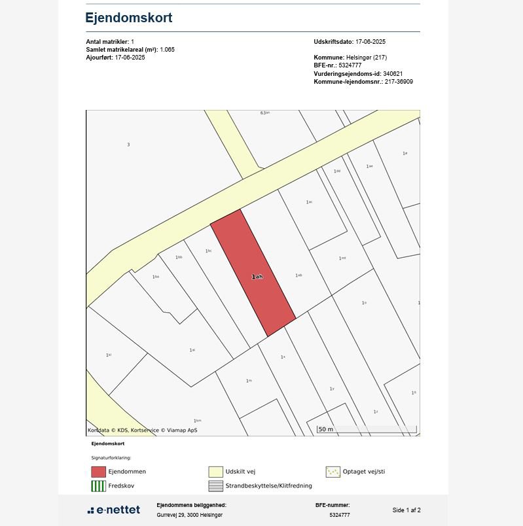Image resolution: width=523 pixels, height=526 pixels.
Task: Click the parcel labeled 1km near the map bottom
Action: [197, 421]
